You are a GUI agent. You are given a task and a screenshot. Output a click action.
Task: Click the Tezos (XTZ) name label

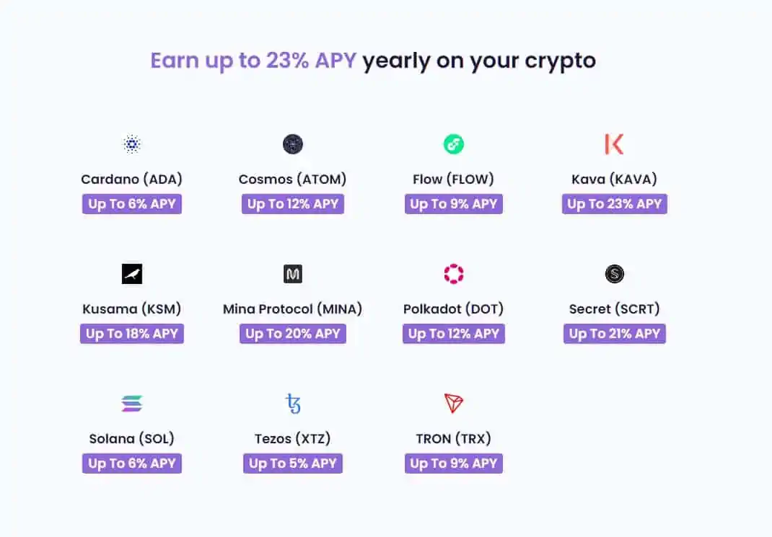tap(292, 439)
